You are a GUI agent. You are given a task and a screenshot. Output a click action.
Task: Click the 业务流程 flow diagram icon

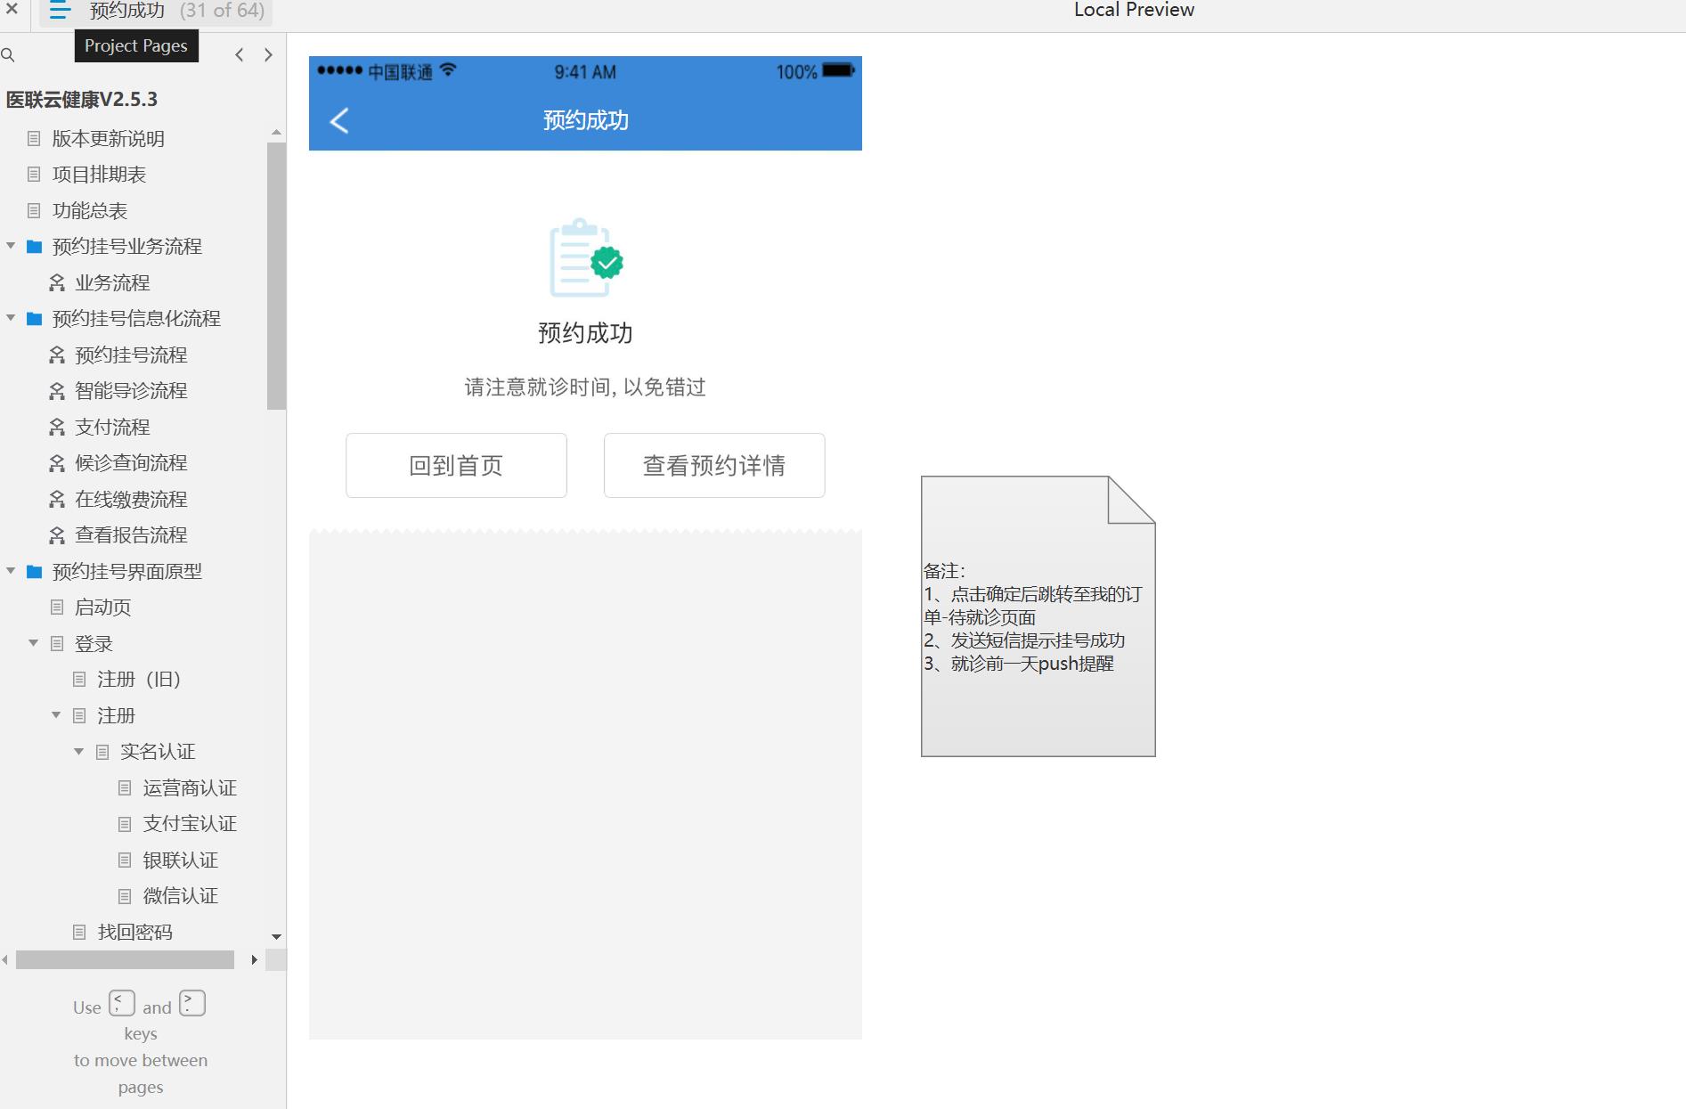(57, 282)
